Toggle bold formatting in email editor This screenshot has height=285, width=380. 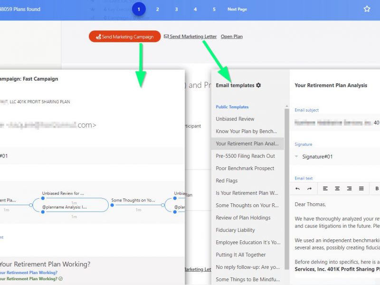point(377,189)
